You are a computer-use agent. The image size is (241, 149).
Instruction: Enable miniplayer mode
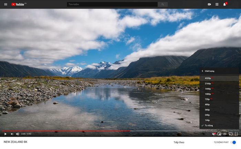click(219, 134)
